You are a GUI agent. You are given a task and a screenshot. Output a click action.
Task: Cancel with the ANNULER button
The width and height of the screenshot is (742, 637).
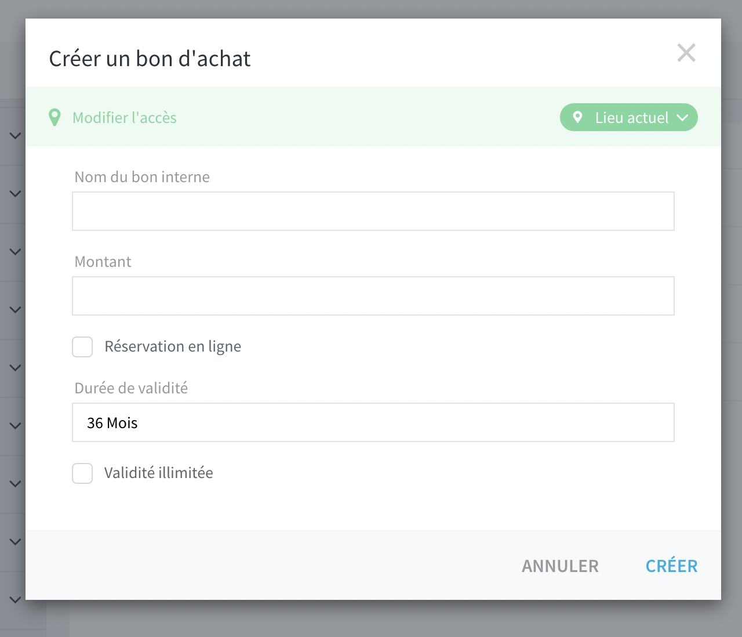point(560,566)
